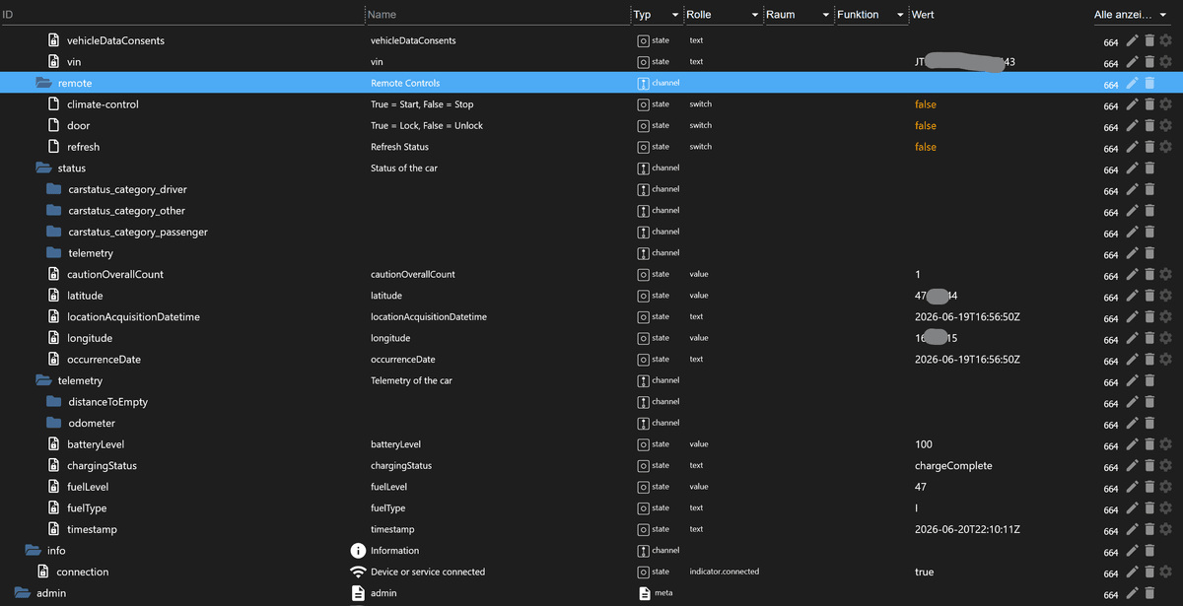This screenshot has width=1183, height=606.
Task: Delete the admin folder via trash icon
Action: [1149, 593]
